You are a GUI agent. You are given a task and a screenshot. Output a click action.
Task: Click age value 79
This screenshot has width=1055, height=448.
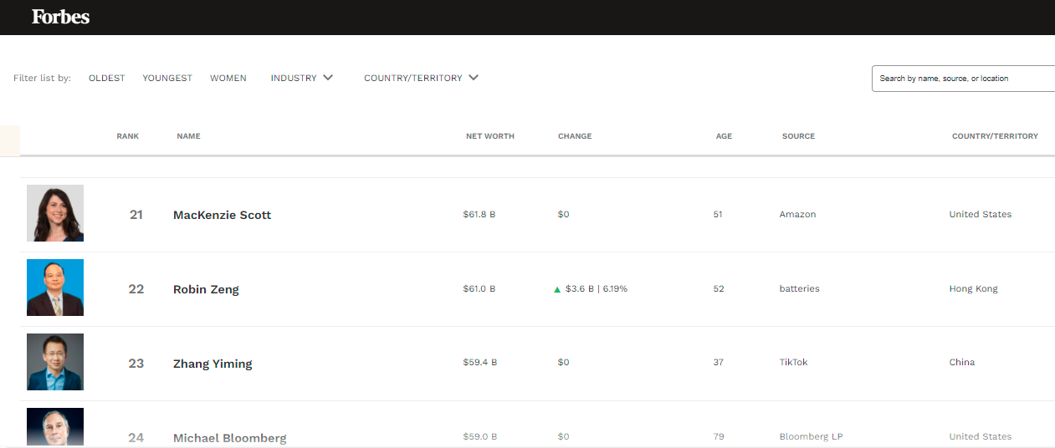click(719, 437)
